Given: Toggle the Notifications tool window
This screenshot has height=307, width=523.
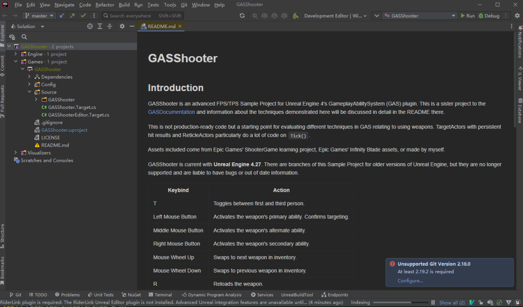Looking at the screenshot, I should 520,41.
